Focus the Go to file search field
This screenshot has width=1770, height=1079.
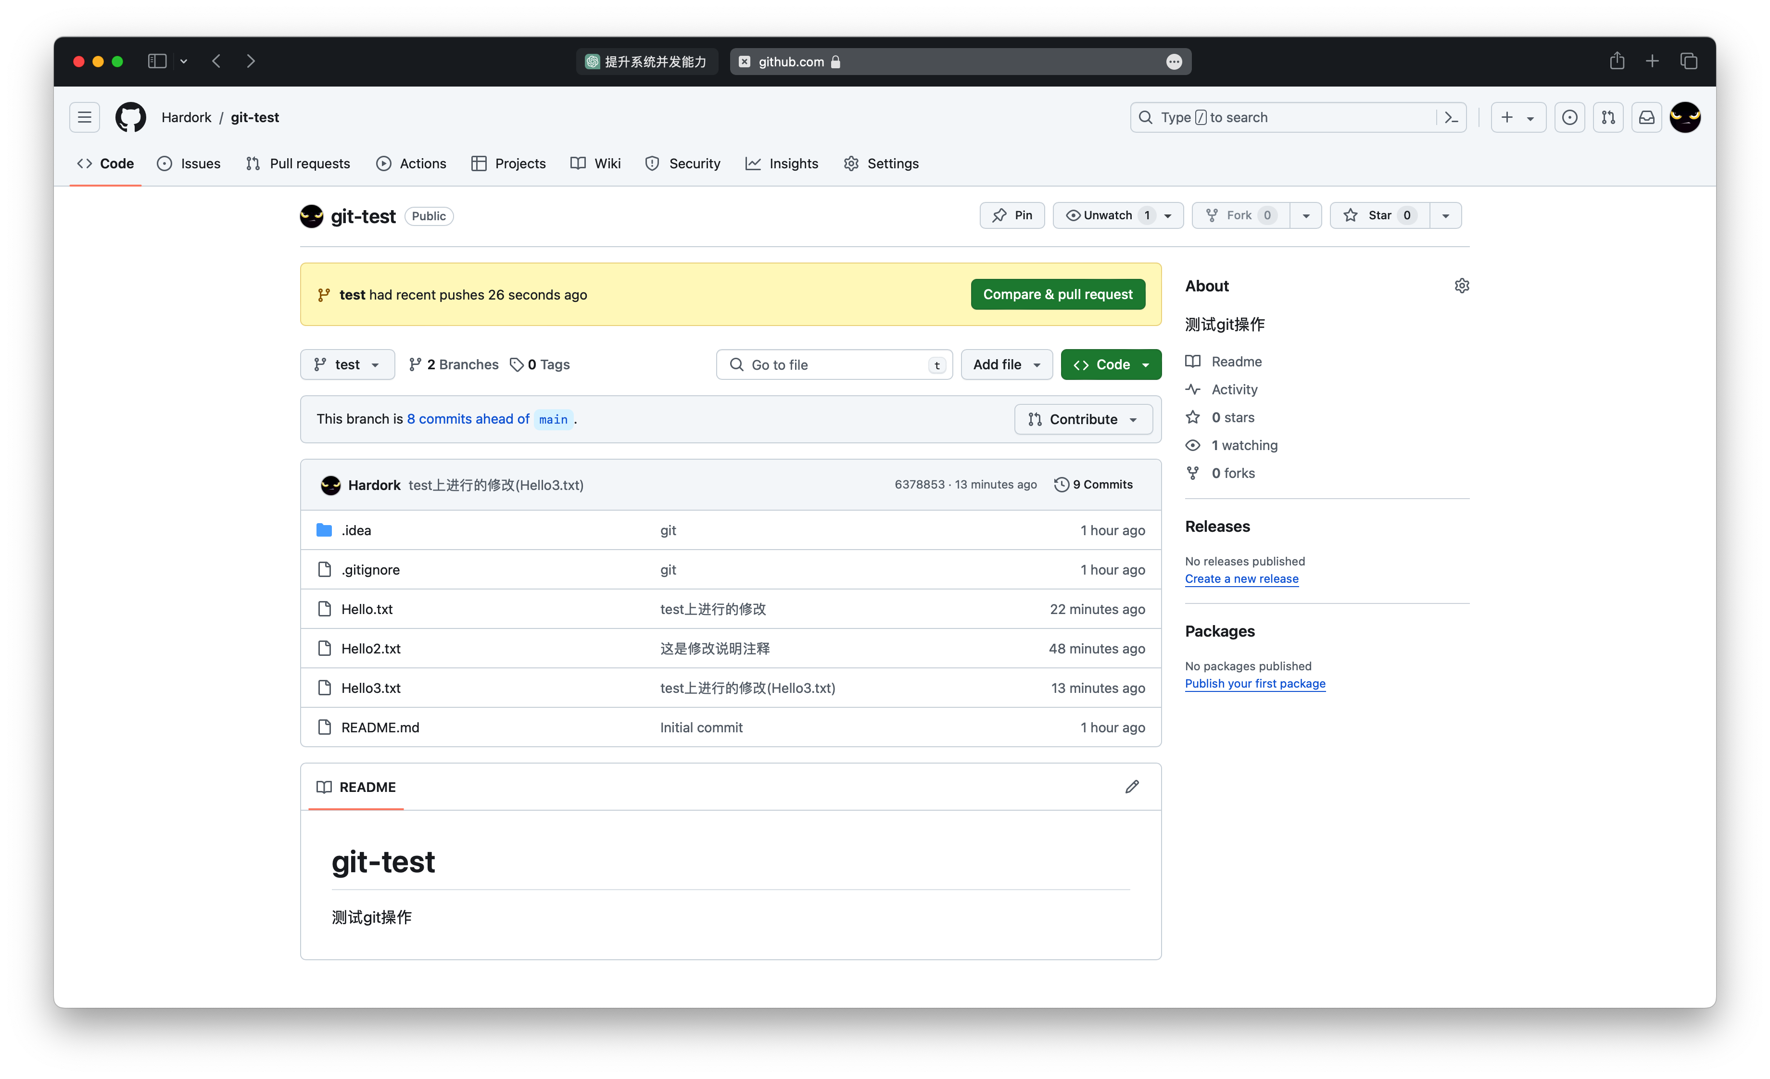(834, 364)
